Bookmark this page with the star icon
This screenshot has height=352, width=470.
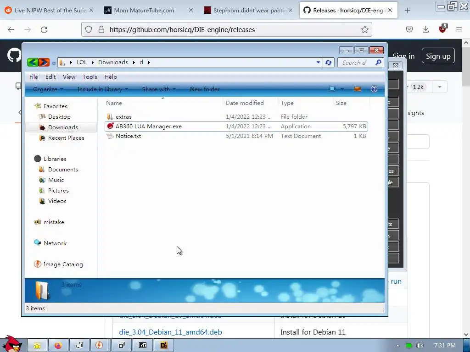click(365, 29)
